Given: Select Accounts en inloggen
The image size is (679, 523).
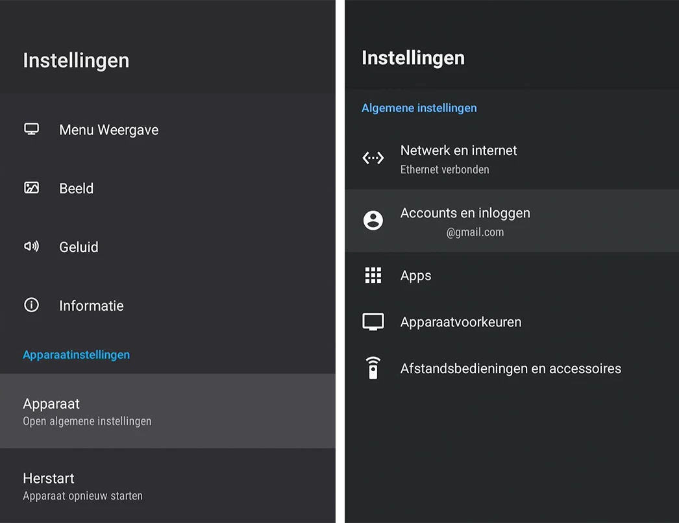Looking at the screenshot, I should coord(465,221).
